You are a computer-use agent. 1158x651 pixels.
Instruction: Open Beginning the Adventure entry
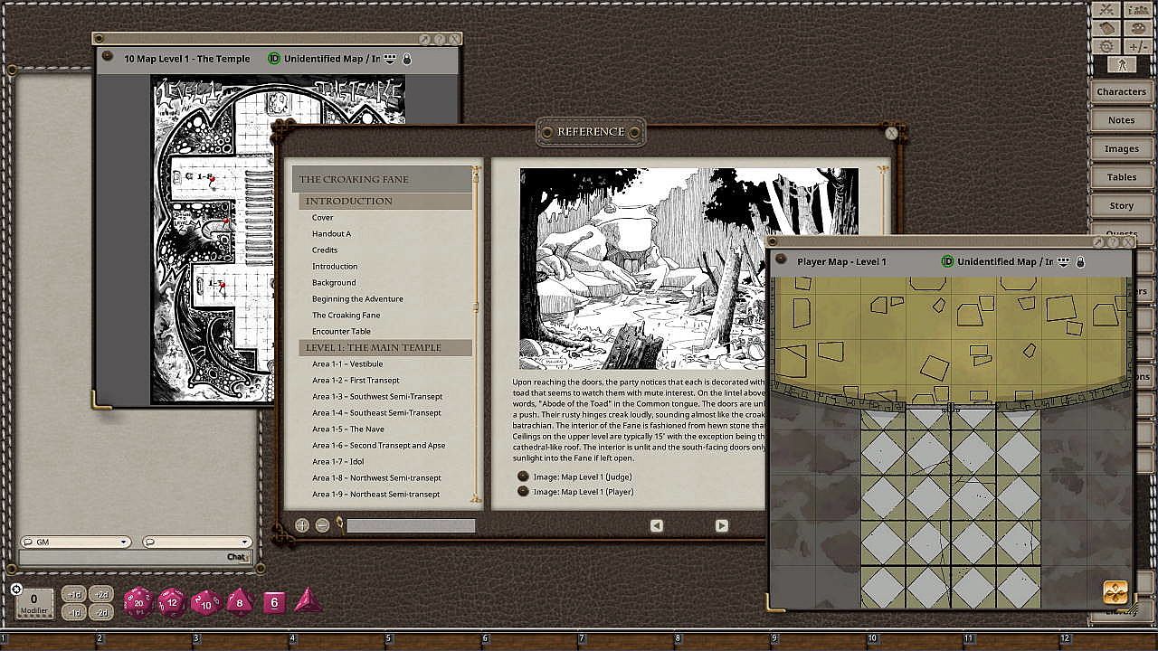[x=357, y=299]
